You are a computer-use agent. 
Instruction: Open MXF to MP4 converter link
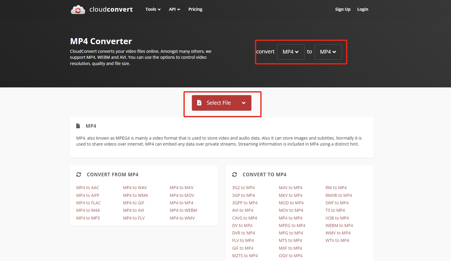click(x=290, y=248)
